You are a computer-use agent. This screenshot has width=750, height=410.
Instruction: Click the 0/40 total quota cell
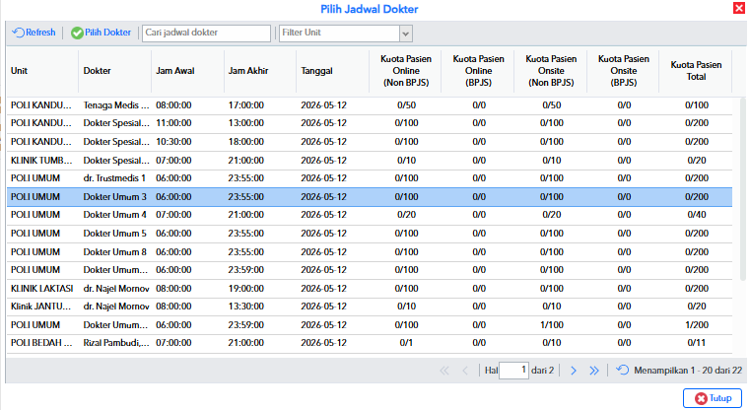697,215
